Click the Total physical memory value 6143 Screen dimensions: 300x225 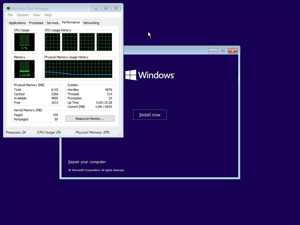(x=54, y=90)
